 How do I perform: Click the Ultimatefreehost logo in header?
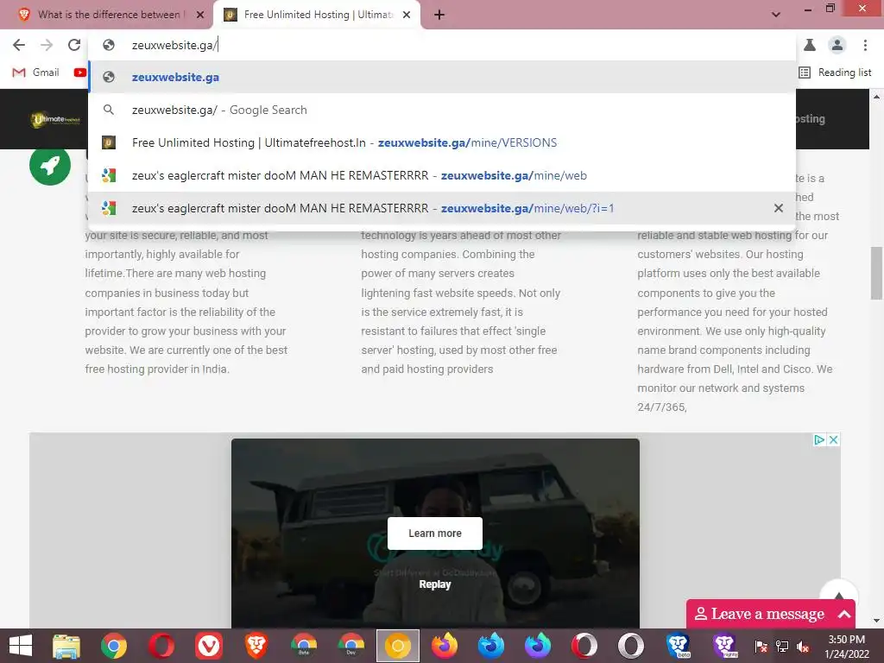(54, 119)
